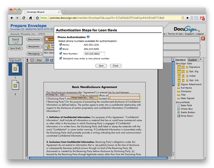This screenshot has width=214, height=168.
Task: Pick the Date Signed tab icon
Action: pyautogui.click(x=179, y=98)
